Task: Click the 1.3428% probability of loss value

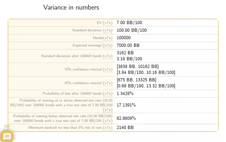Action: pos(125,94)
